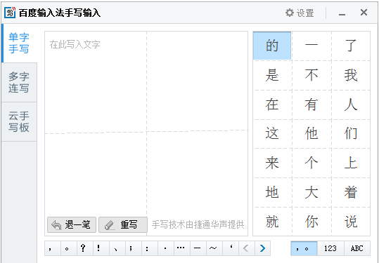Open the 设置 settings gear
Image resolution: width=379 pixels, height=263 pixels.
coord(300,13)
